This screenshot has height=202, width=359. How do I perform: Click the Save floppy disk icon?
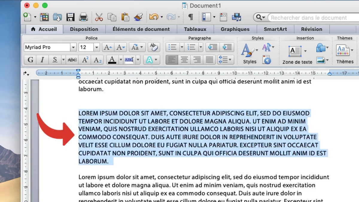coord(70,17)
